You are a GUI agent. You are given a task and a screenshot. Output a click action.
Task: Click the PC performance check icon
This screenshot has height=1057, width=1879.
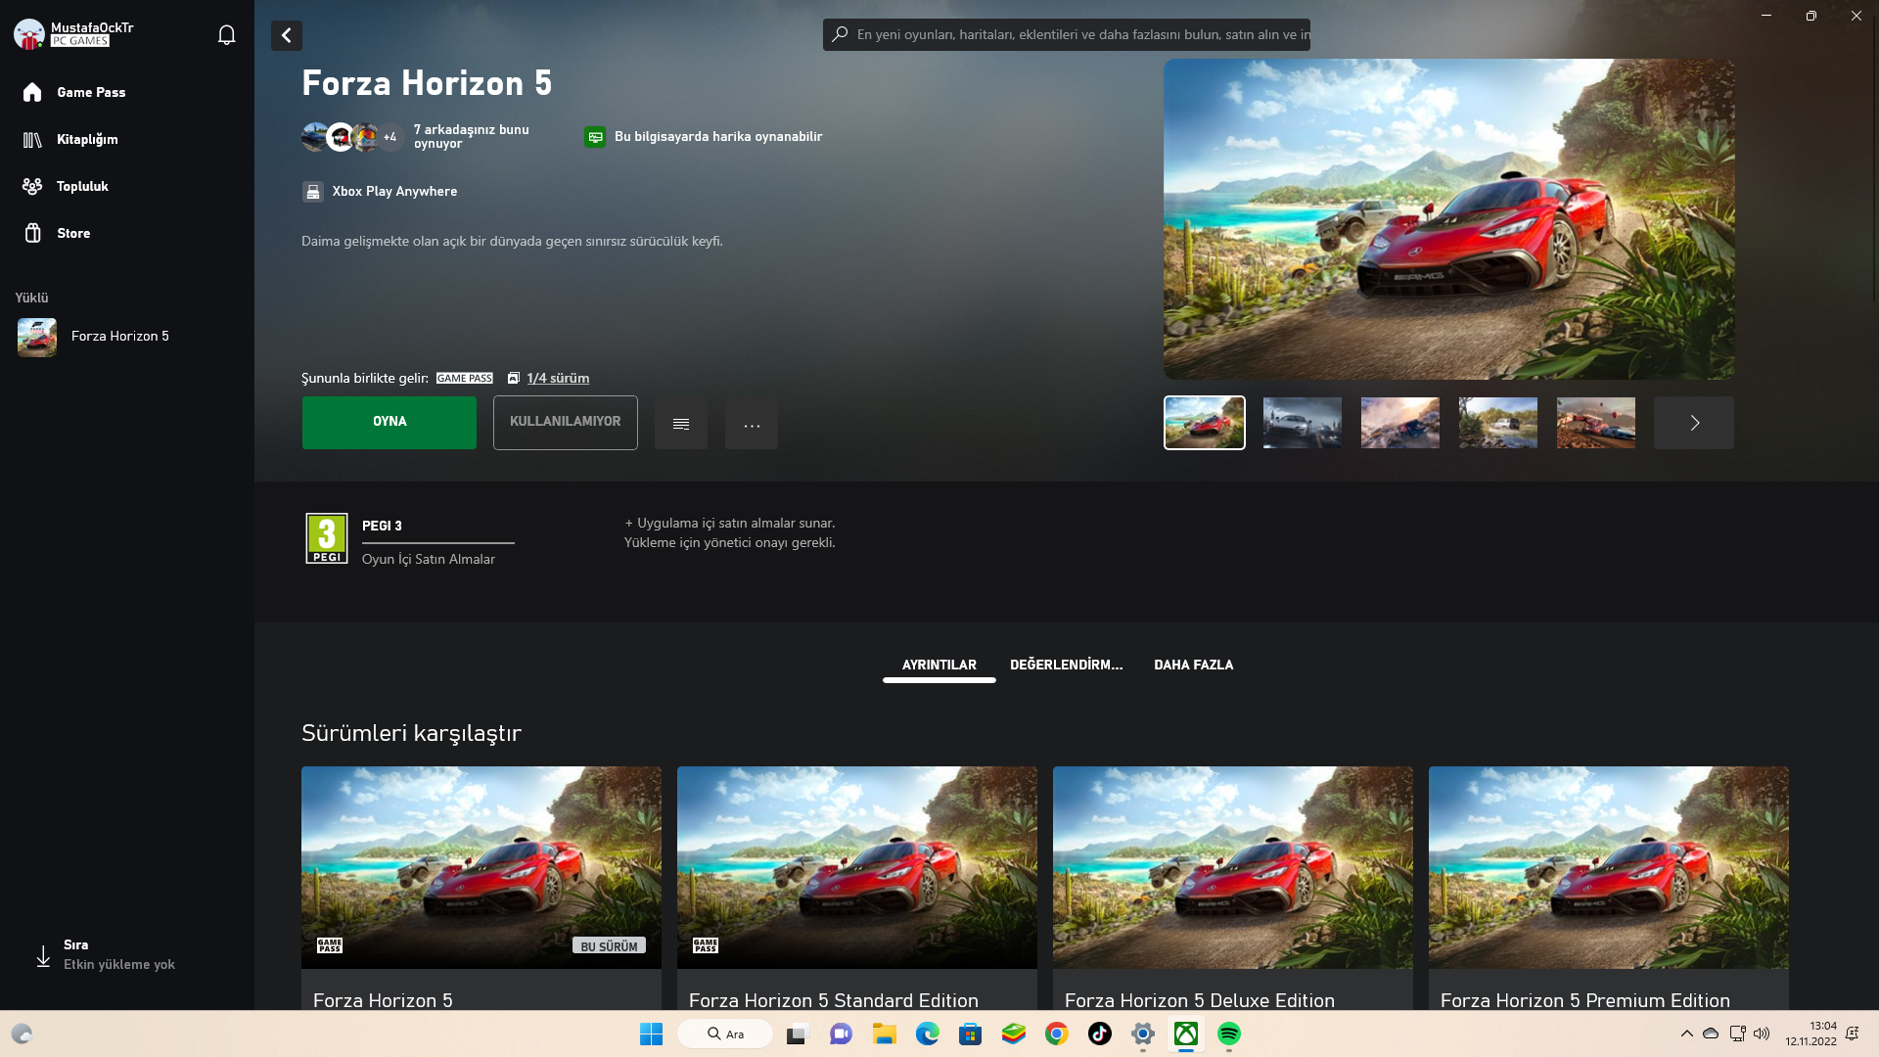point(595,137)
